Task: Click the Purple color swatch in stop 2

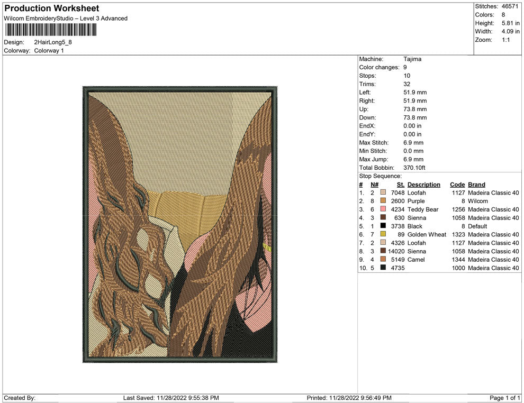Action: [x=383, y=200]
